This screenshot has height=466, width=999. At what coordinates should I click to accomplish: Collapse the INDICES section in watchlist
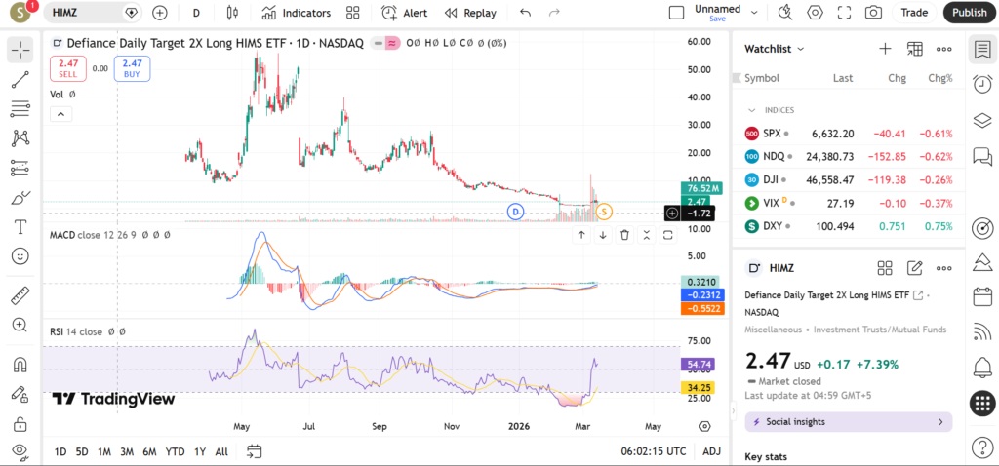[x=752, y=110]
